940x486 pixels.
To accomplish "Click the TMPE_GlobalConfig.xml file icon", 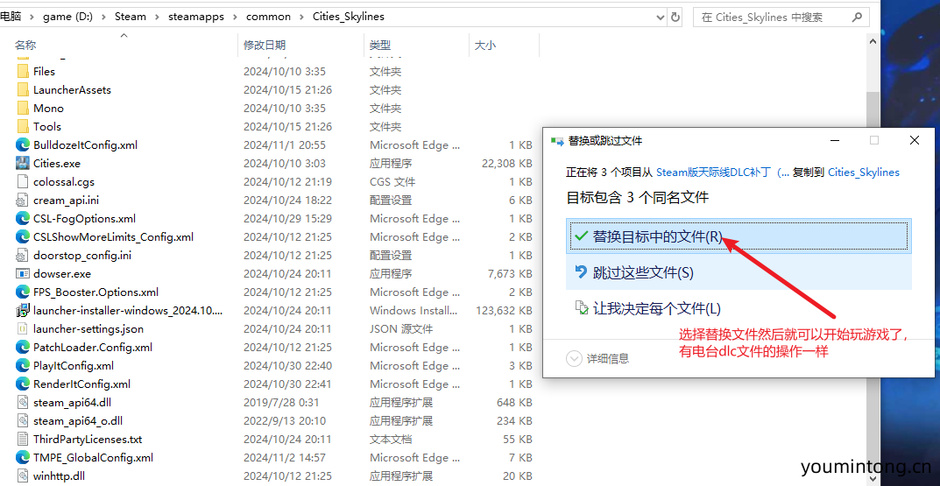I will click(23, 458).
